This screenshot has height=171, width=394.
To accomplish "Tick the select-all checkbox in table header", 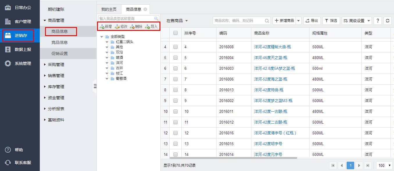I will pos(175,33).
